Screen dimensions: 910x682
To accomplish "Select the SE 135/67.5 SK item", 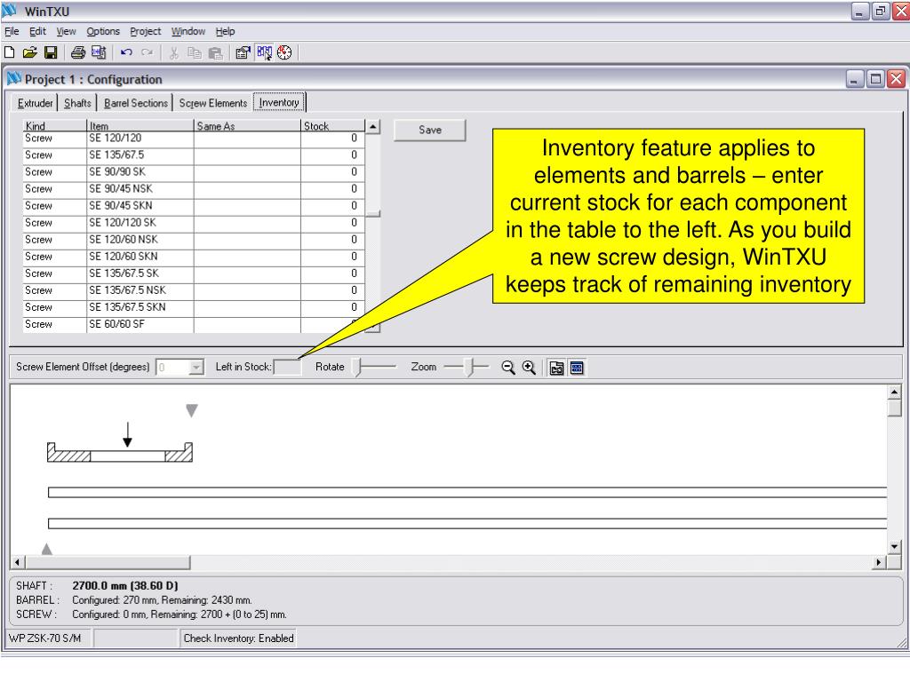I will tap(140, 274).
